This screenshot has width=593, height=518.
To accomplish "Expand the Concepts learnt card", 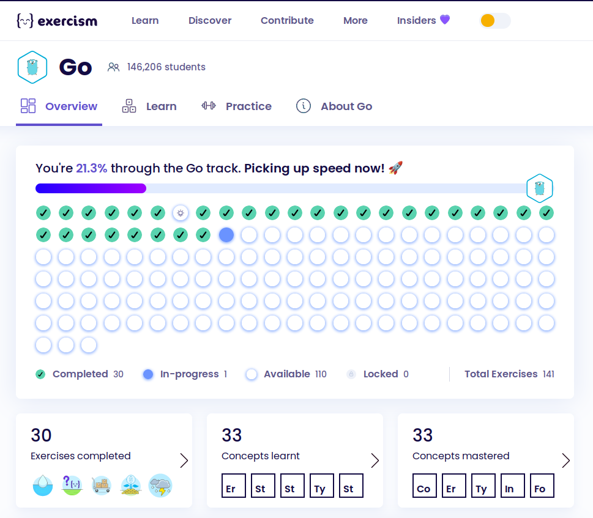I will coord(375,461).
